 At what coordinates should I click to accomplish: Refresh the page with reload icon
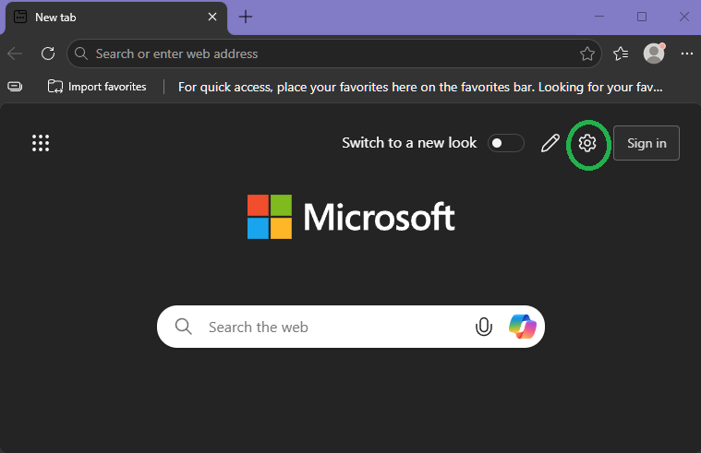(x=48, y=54)
